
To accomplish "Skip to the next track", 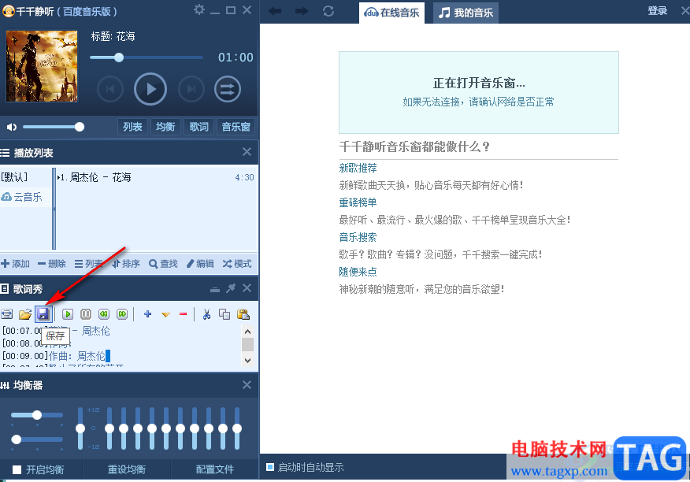I will click(191, 89).
